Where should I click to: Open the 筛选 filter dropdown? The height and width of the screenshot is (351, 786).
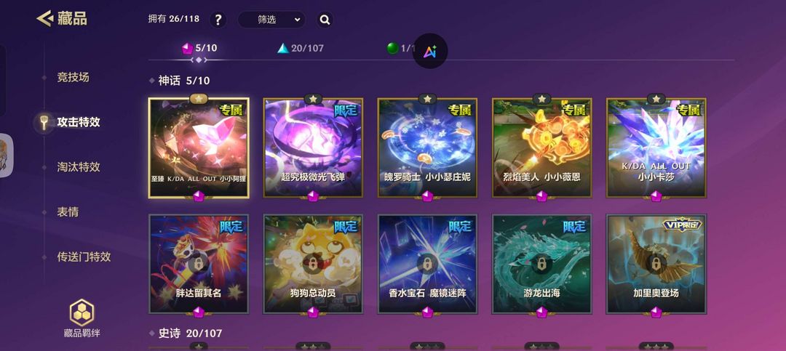click(x=271, y=20)
